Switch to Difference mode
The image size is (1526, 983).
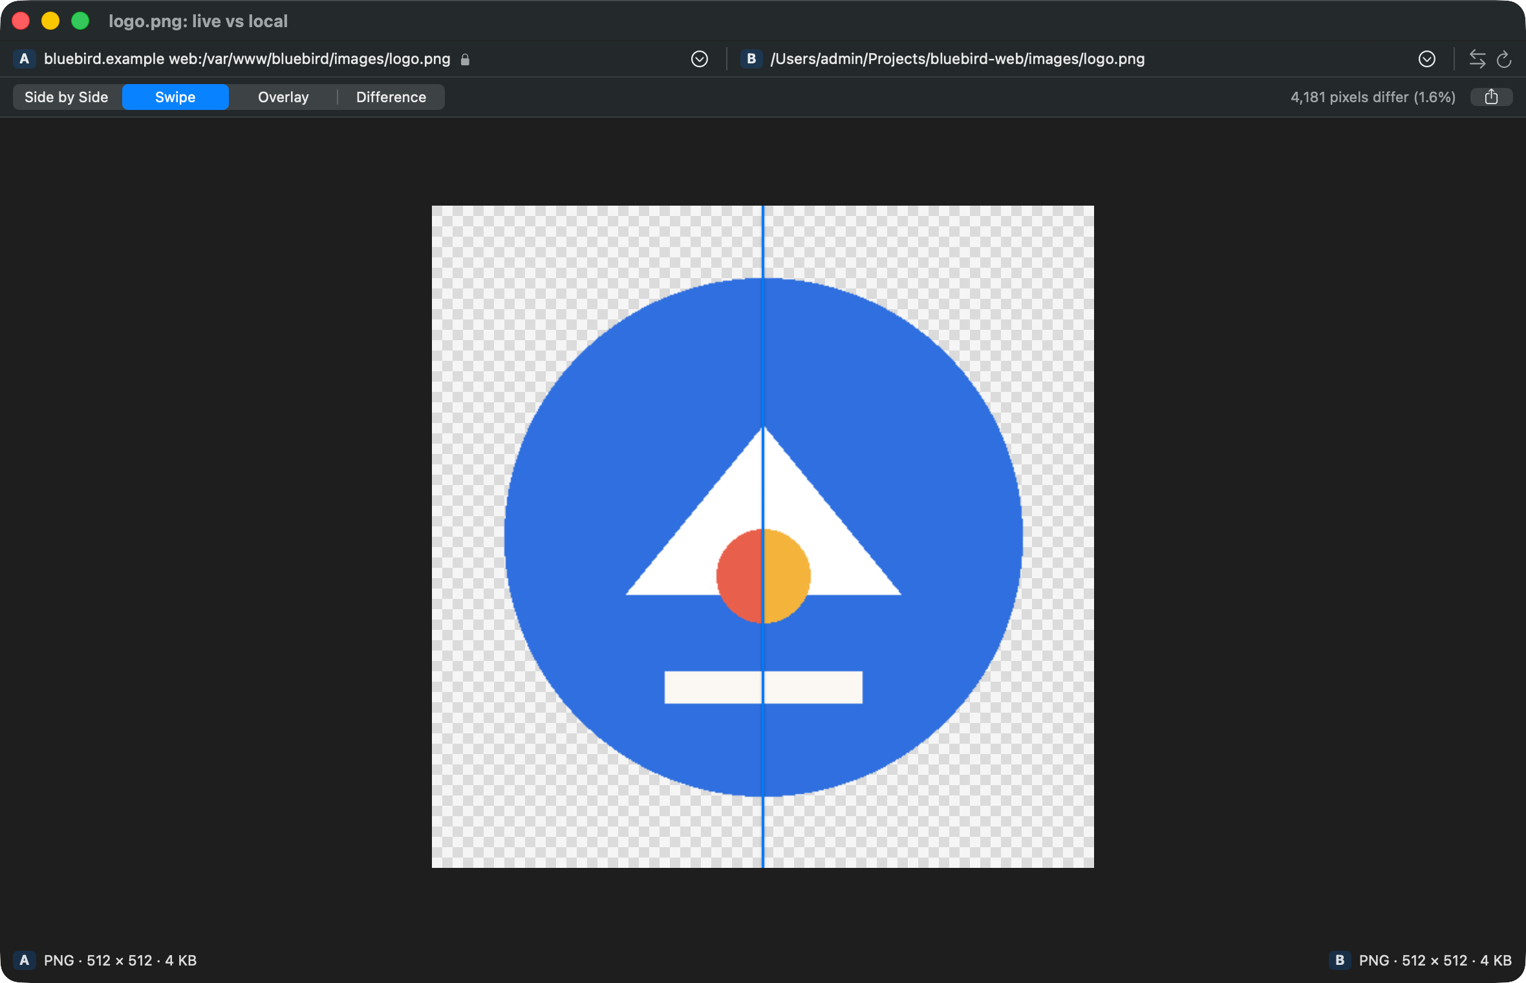tap(391, 97)
